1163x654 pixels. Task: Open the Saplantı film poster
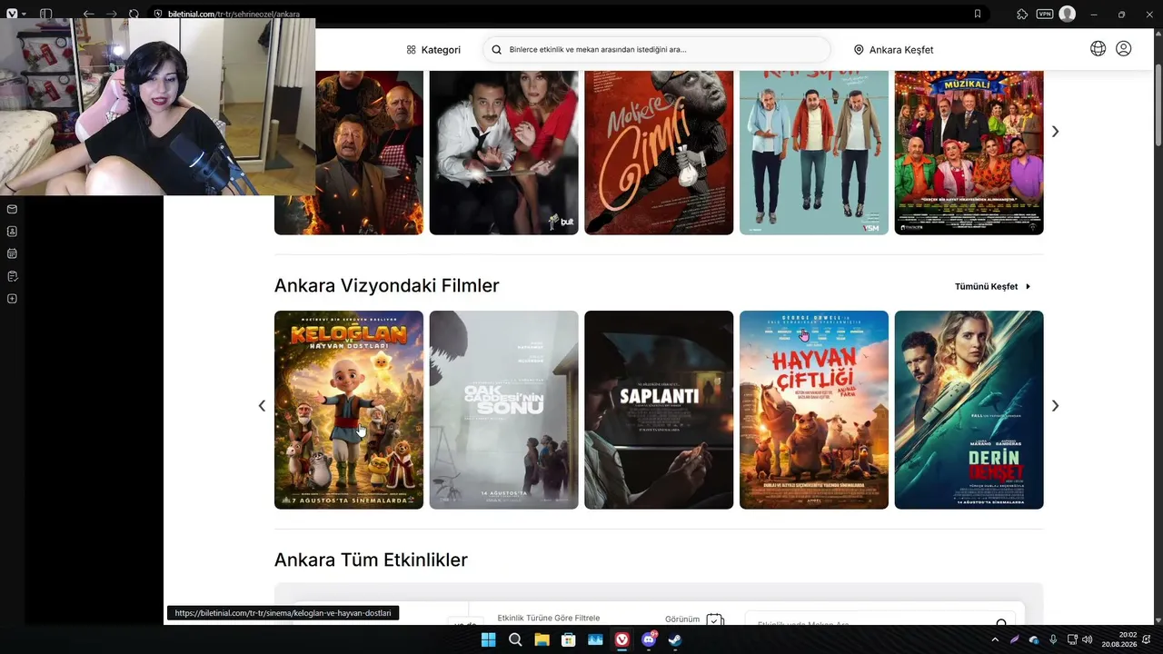659,410
